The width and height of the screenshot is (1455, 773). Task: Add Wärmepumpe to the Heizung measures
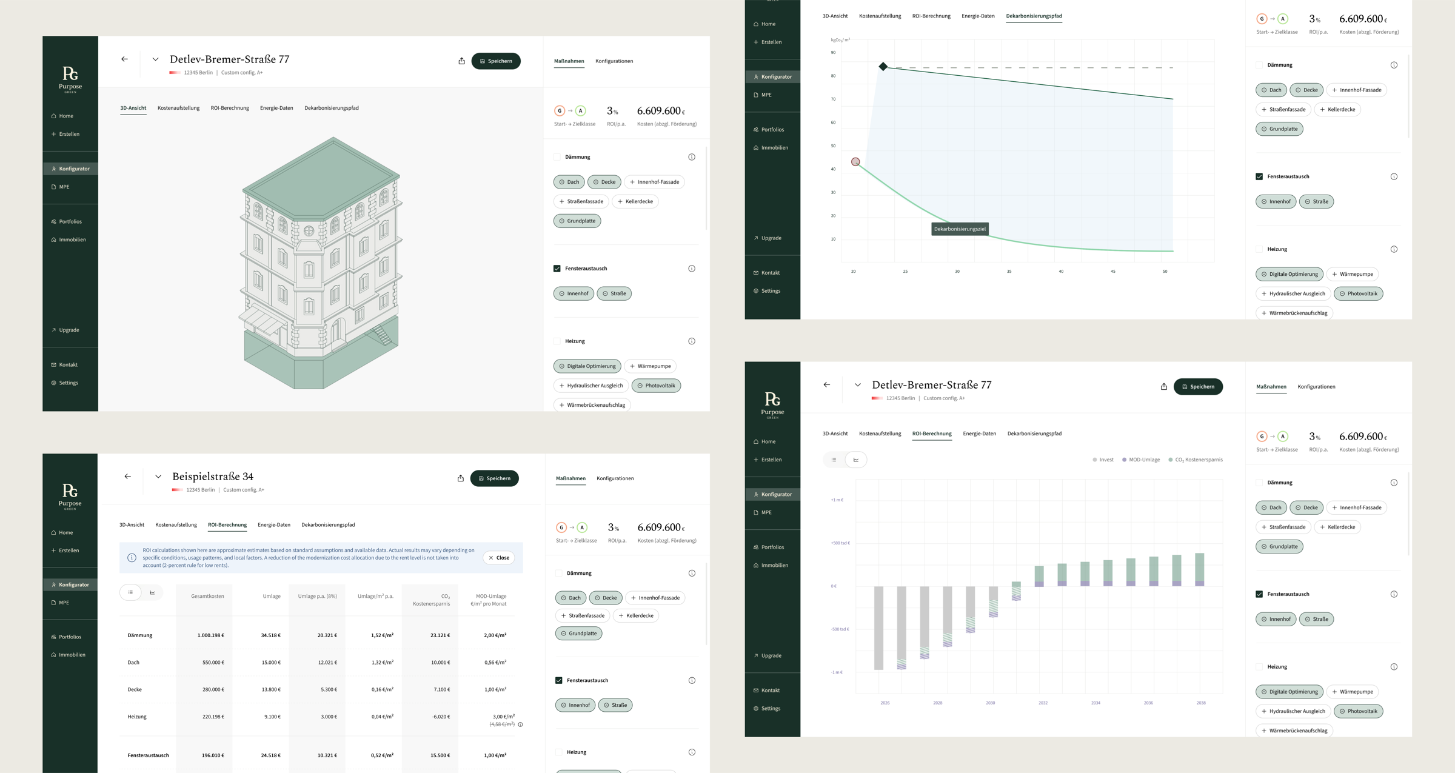(x=650, y=366)
